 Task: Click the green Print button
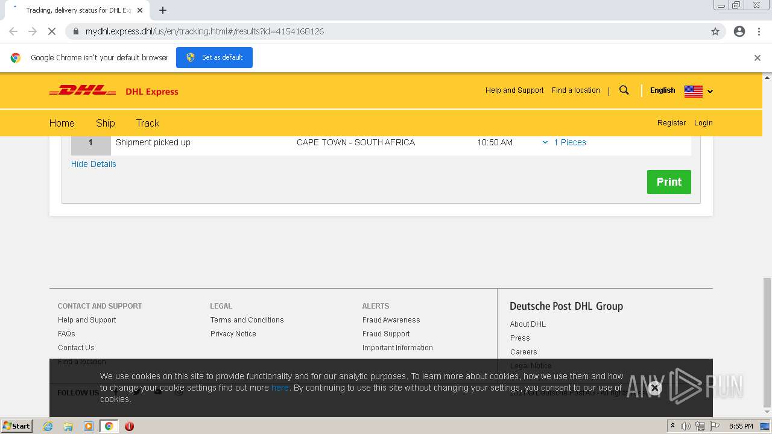(x=669, y=182)
